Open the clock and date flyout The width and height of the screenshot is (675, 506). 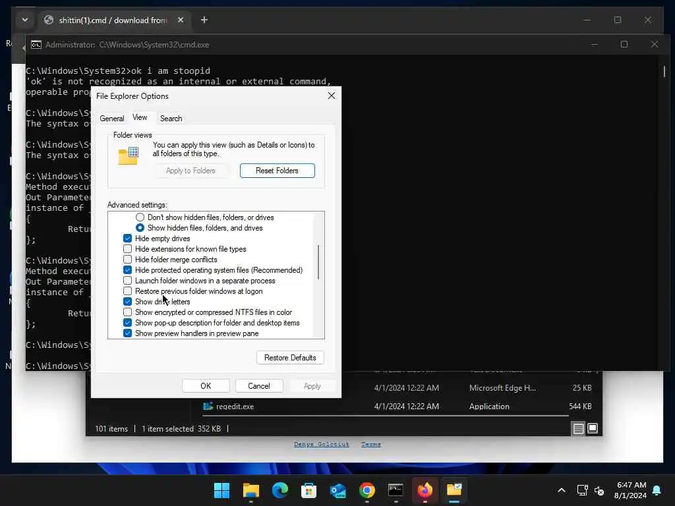(x=631, y=490)
